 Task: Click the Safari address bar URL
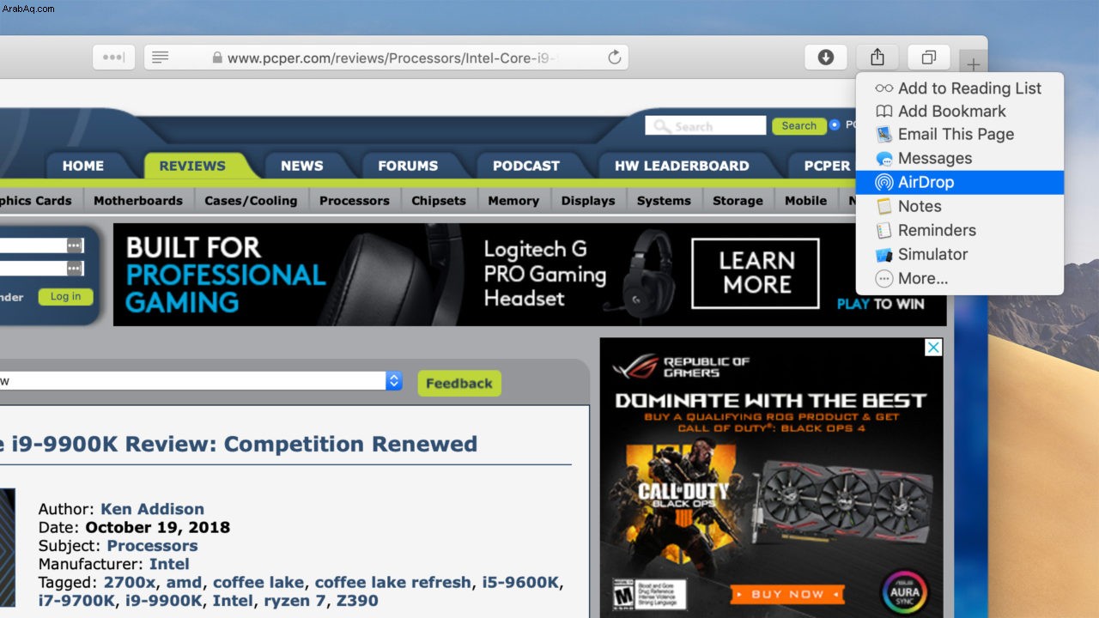393,58
